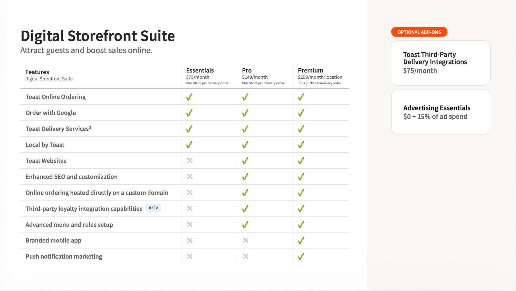Click the Premium checkmark for Push notification marketing
This screenshot has width=516, height=291.
click(301, 256)
